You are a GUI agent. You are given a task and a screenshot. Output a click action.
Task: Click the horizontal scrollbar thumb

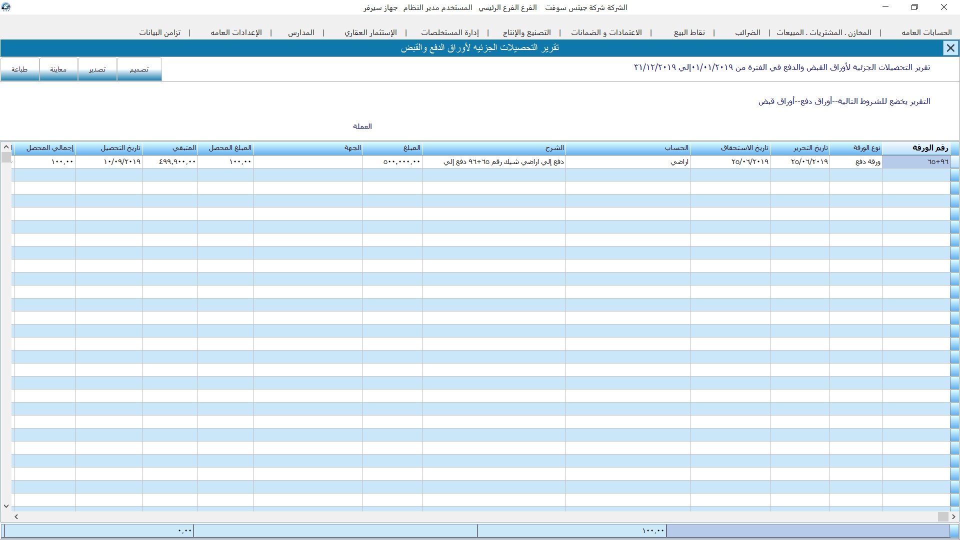coord(943,516)
